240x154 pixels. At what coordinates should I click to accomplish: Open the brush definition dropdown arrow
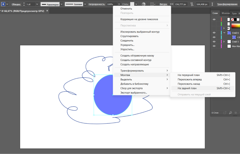pos(85,4)
